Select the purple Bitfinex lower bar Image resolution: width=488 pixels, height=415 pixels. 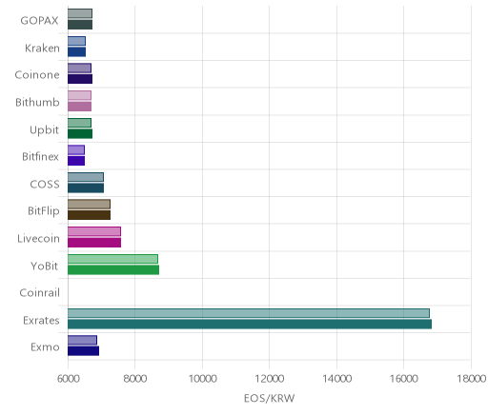[76, 161]
